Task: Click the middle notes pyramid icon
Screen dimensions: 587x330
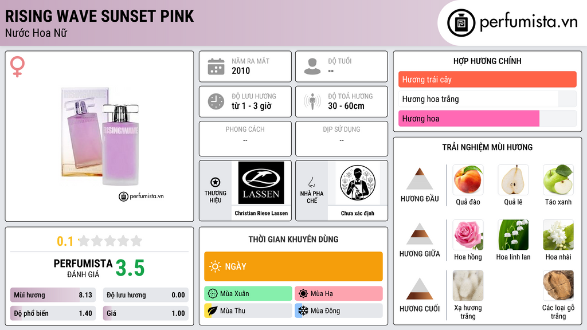Action: coord(420,234)
